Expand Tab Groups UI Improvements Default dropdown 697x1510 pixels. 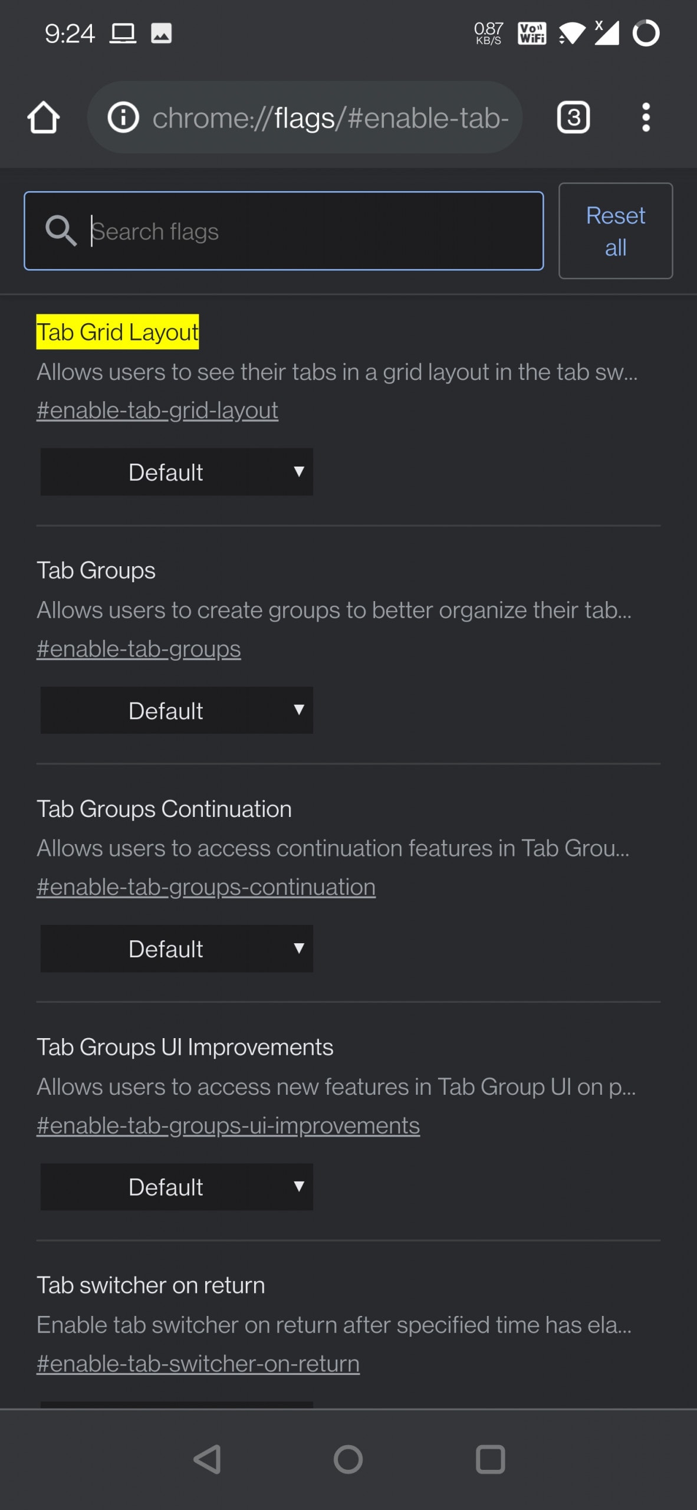tap(176, 1187)
